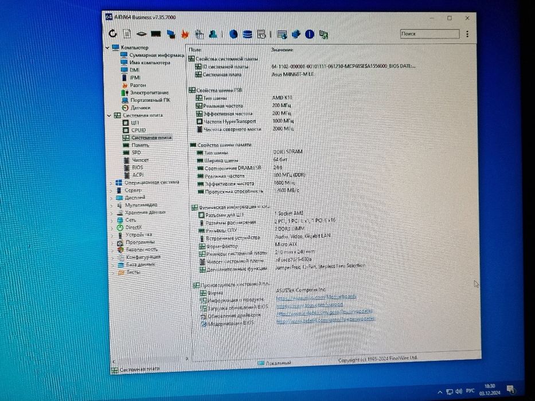Select the Безопасность tree item

(x=142, y=250)
